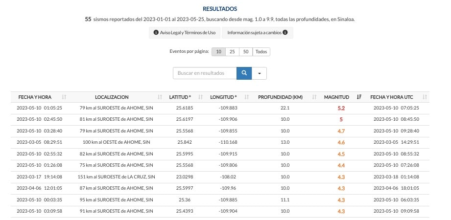
Task: Click depth value 11.1
Action: [285, 199]
